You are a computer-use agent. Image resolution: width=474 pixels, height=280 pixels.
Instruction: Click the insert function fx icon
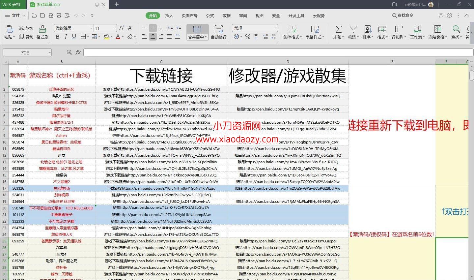click(x=78, y=52)
